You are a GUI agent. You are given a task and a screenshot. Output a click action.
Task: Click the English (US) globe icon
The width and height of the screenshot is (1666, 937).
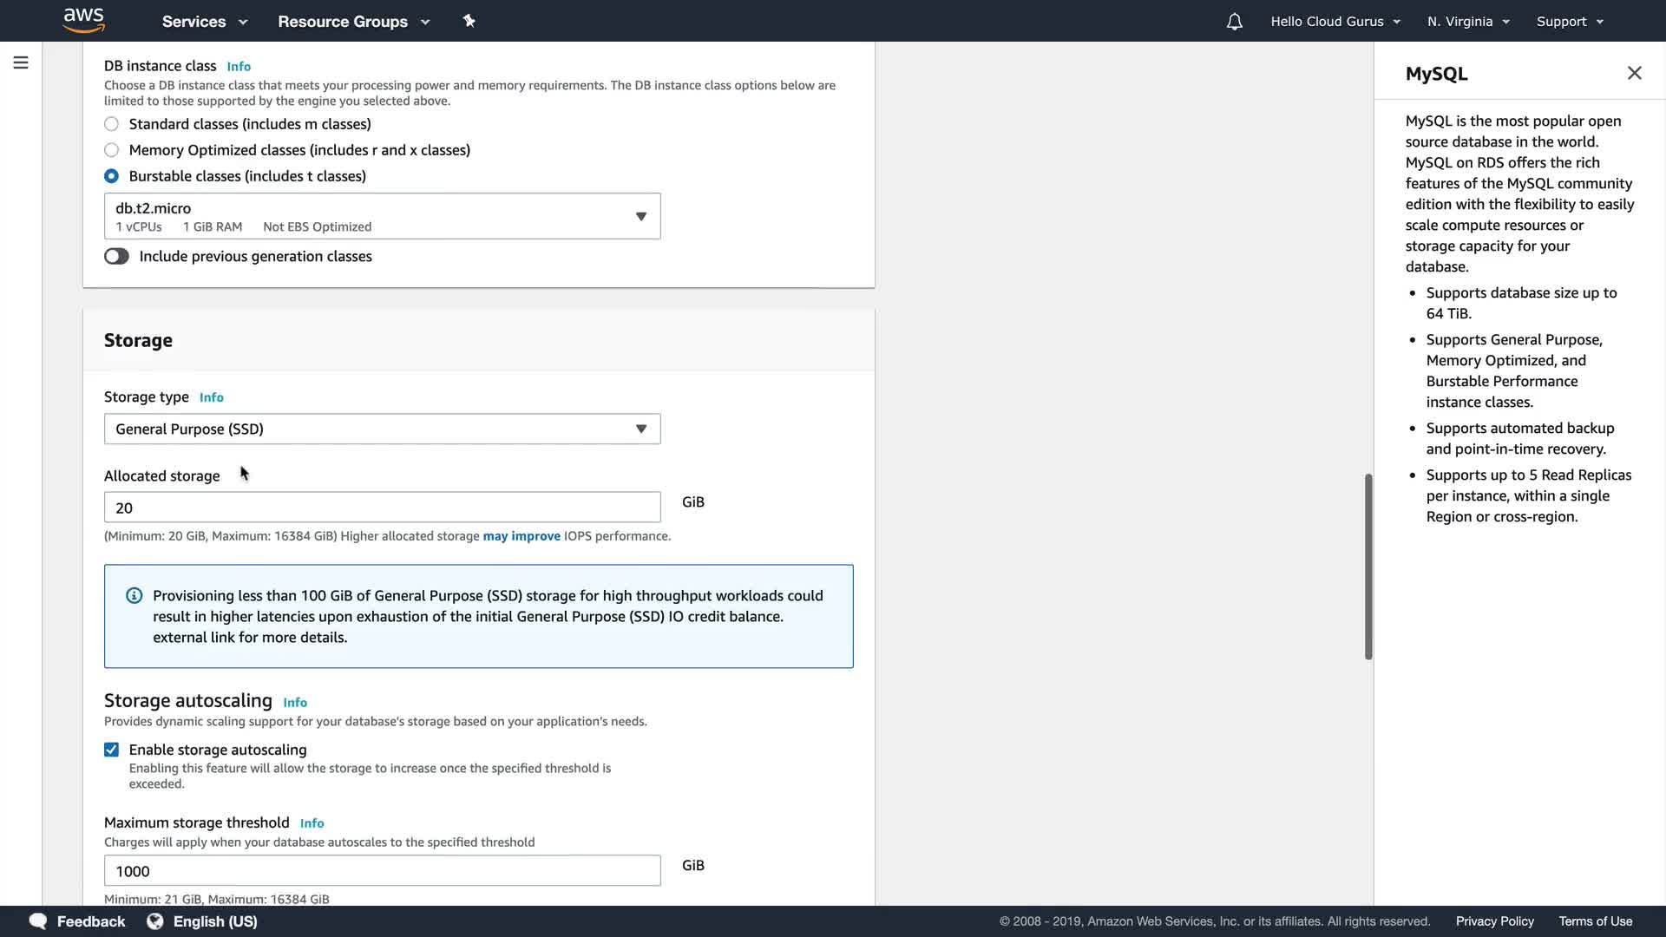(x=155, y=921)
